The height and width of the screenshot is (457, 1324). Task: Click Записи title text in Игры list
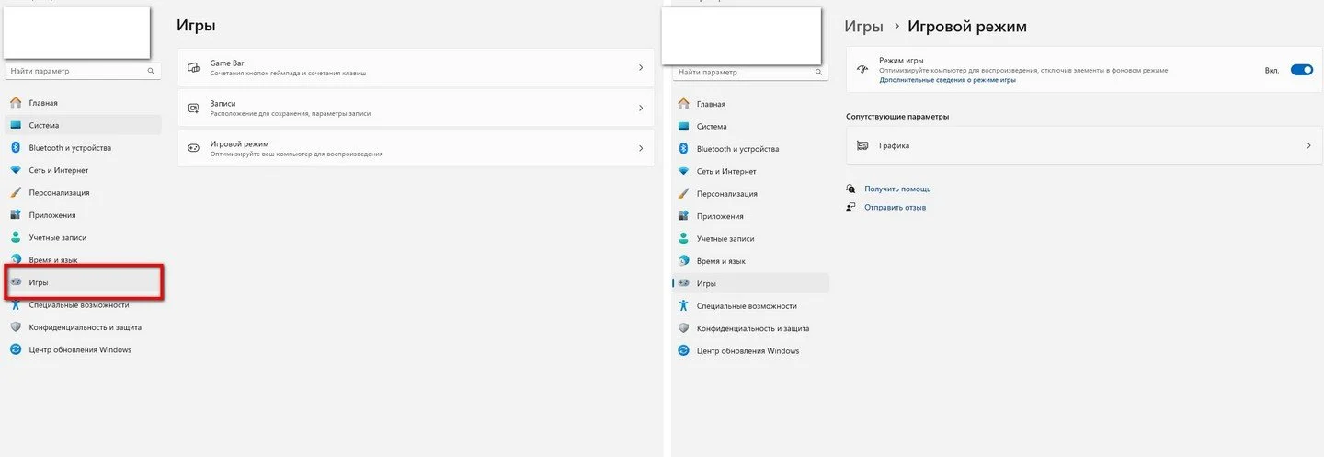(x=223, y=104)
